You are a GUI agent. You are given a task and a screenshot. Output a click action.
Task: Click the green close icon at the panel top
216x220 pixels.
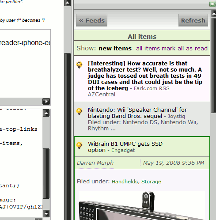coord(212,4)
